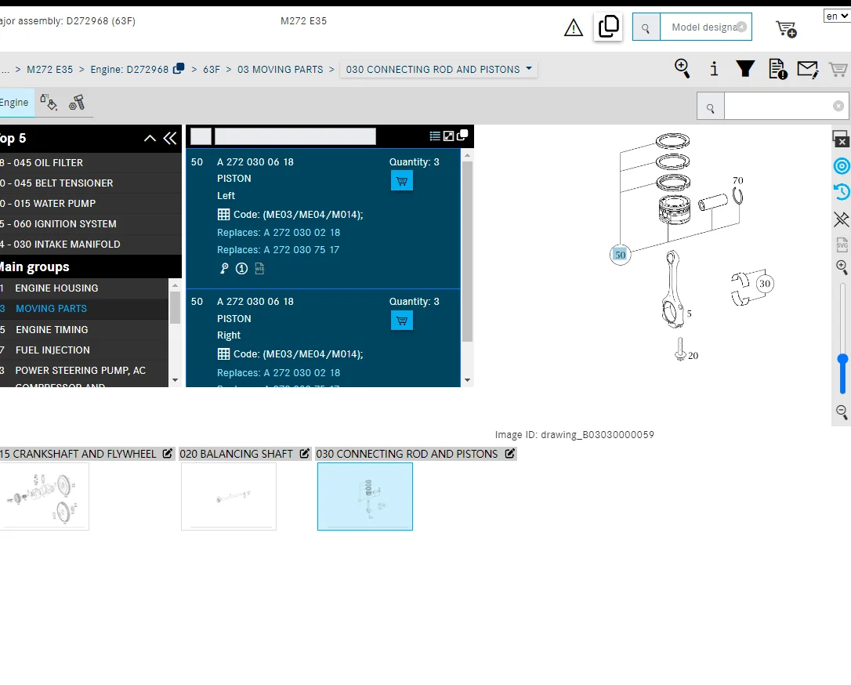Image resolution: width=851 pixels, height=685 pixels.
Task: Toggle the pin icon in drawing sidebar
Action: (x=842, y=219)
